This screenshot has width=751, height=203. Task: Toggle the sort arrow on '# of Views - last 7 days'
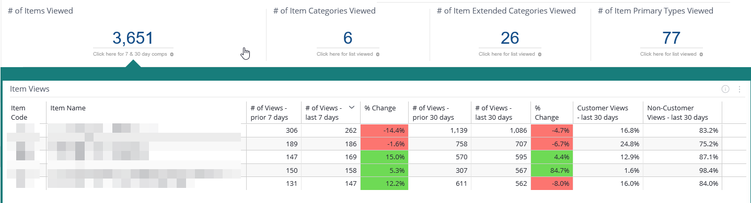click(x=352, y=107)
